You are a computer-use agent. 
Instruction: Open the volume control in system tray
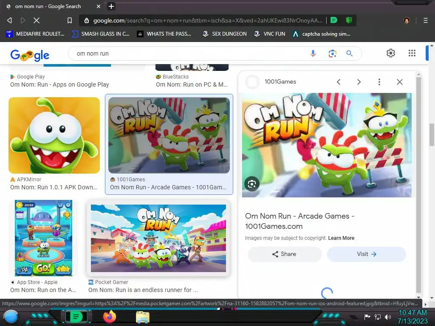[388, 317]
